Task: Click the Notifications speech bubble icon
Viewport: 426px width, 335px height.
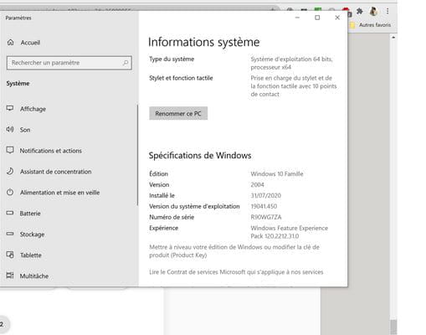Action: click(x=10, y=150)
